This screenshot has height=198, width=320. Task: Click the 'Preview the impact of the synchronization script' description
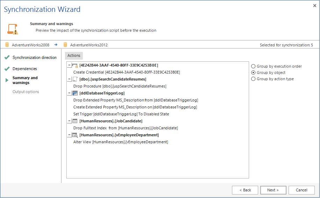click(96, 30)
